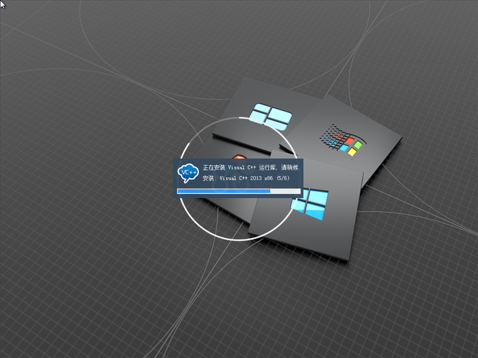
Task: Click the "请稍候" text in the installer
Action: pyautogui.click(x=290, y=168)
